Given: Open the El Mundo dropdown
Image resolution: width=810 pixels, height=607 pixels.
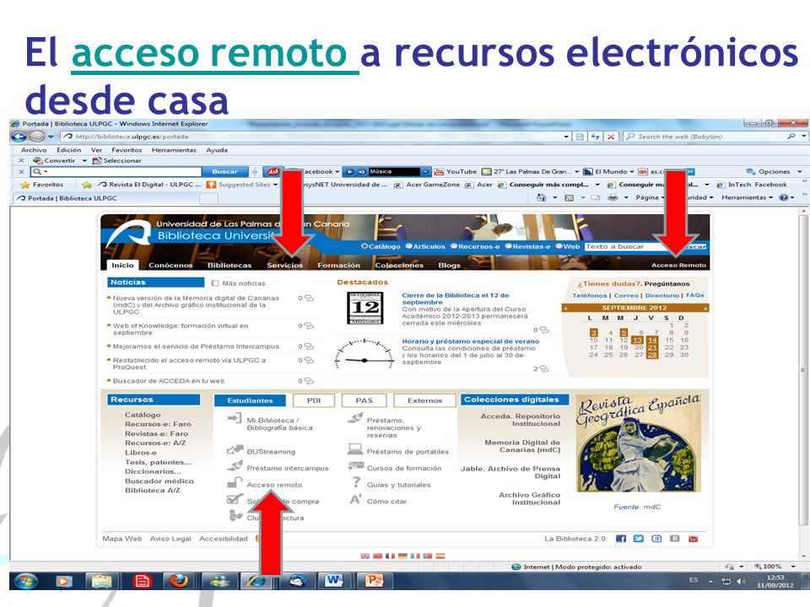Looking at the screenshot, I should (631, 171).
